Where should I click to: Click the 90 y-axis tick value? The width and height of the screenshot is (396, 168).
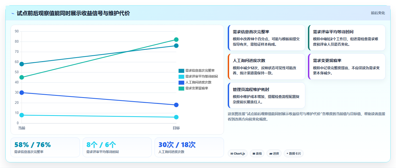tap(17, 31)
